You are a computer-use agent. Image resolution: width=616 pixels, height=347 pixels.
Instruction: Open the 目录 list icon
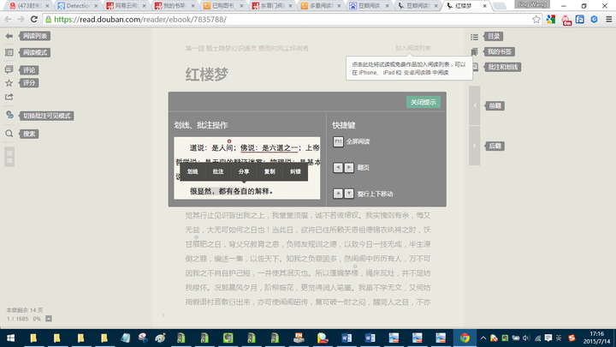tap(475, 37)
